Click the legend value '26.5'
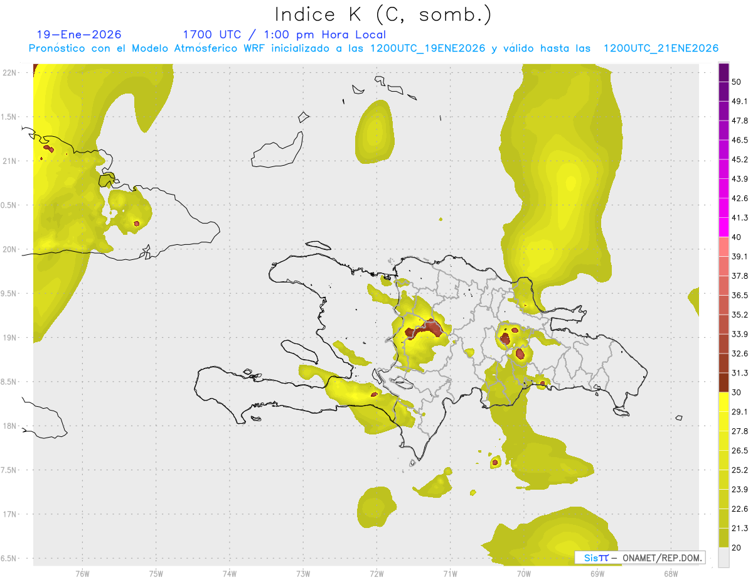Screen dimensions: 753x582 tap(740, 450)
